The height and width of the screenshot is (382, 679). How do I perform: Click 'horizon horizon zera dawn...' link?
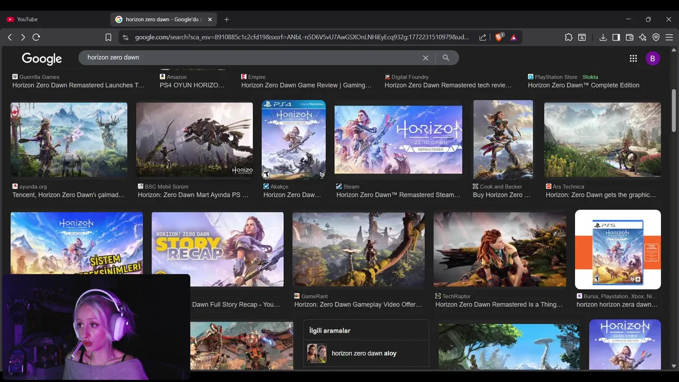click(x=617, y=305)
